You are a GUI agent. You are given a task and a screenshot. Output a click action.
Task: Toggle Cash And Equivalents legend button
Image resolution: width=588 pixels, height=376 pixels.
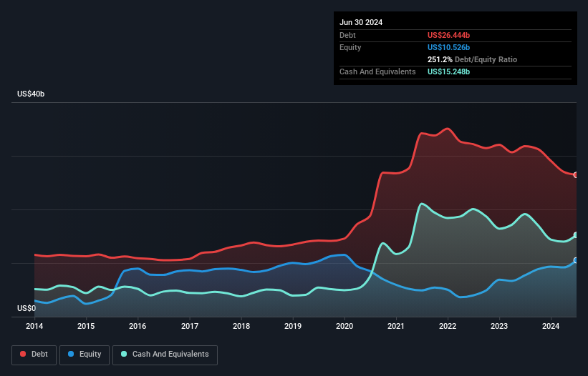[x=165, y=355]
